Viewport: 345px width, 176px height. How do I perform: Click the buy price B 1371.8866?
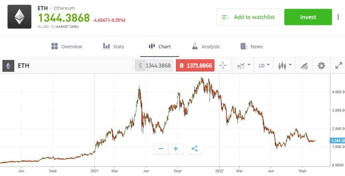[195, 66]
